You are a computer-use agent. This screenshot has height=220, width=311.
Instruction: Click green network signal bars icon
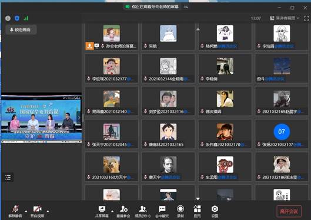(x=26, y=18)
